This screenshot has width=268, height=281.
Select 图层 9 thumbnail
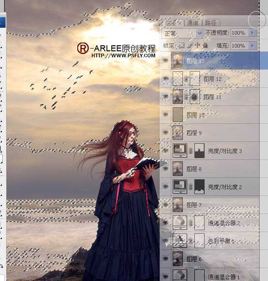click(x=178, y=133)
